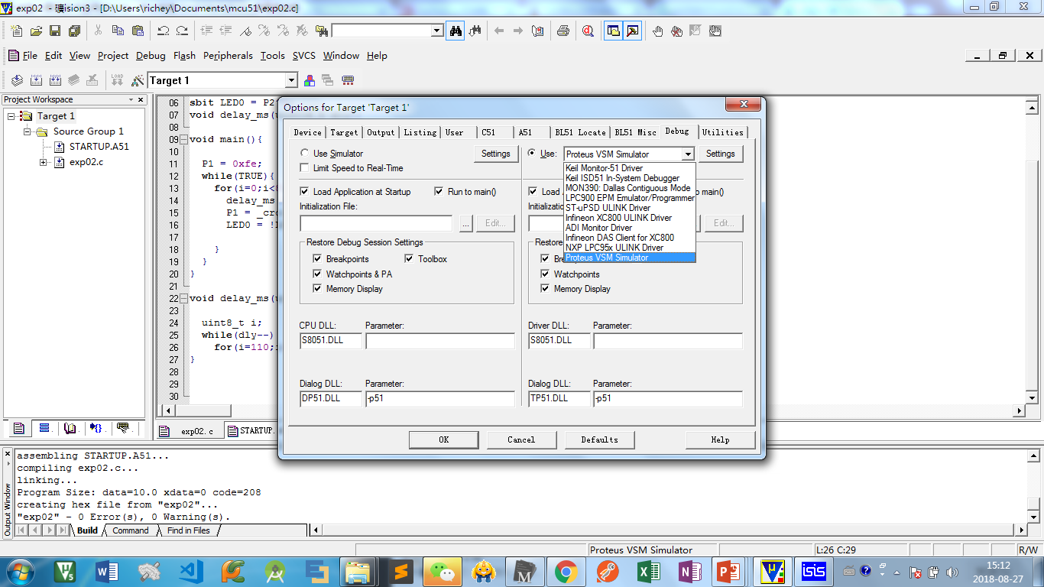
Task: Click the binoculars Find icon
Action: tap(456, 31)
